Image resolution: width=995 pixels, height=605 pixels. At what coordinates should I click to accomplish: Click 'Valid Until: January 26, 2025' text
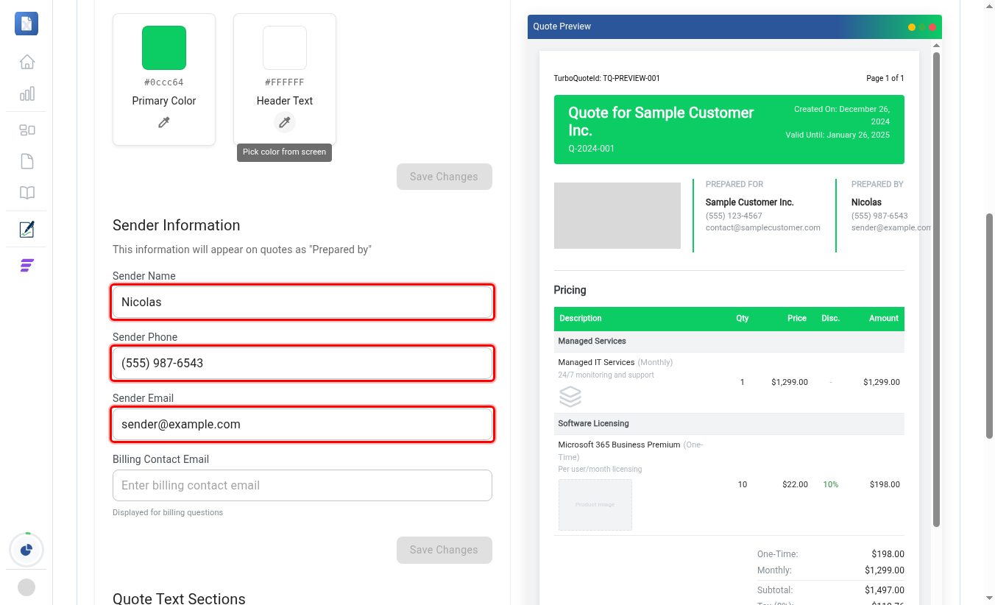(838, 135)
